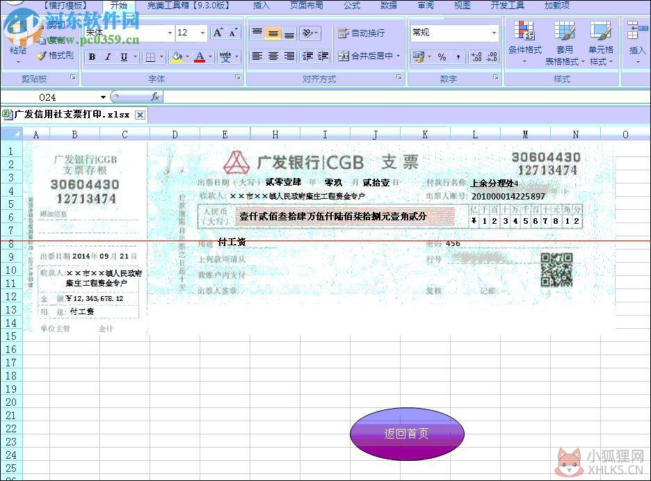Expand the fill color arrow
Screen dimensions: 651x481
(187, 57)
